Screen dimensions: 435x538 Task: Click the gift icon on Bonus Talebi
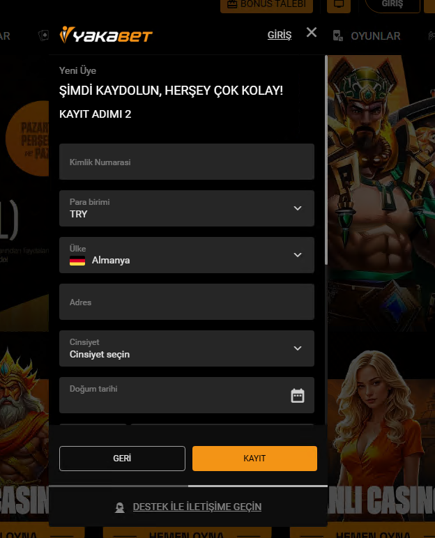[232, 4]
